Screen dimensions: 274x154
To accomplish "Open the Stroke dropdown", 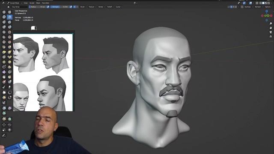I will (x=101, y=7).
